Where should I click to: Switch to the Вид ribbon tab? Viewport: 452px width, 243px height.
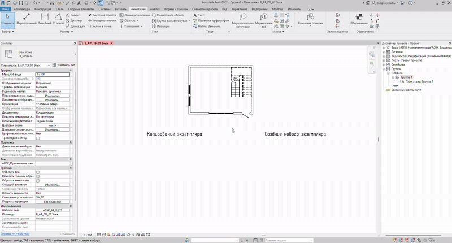pyautogui.click(x=224, y=9)
